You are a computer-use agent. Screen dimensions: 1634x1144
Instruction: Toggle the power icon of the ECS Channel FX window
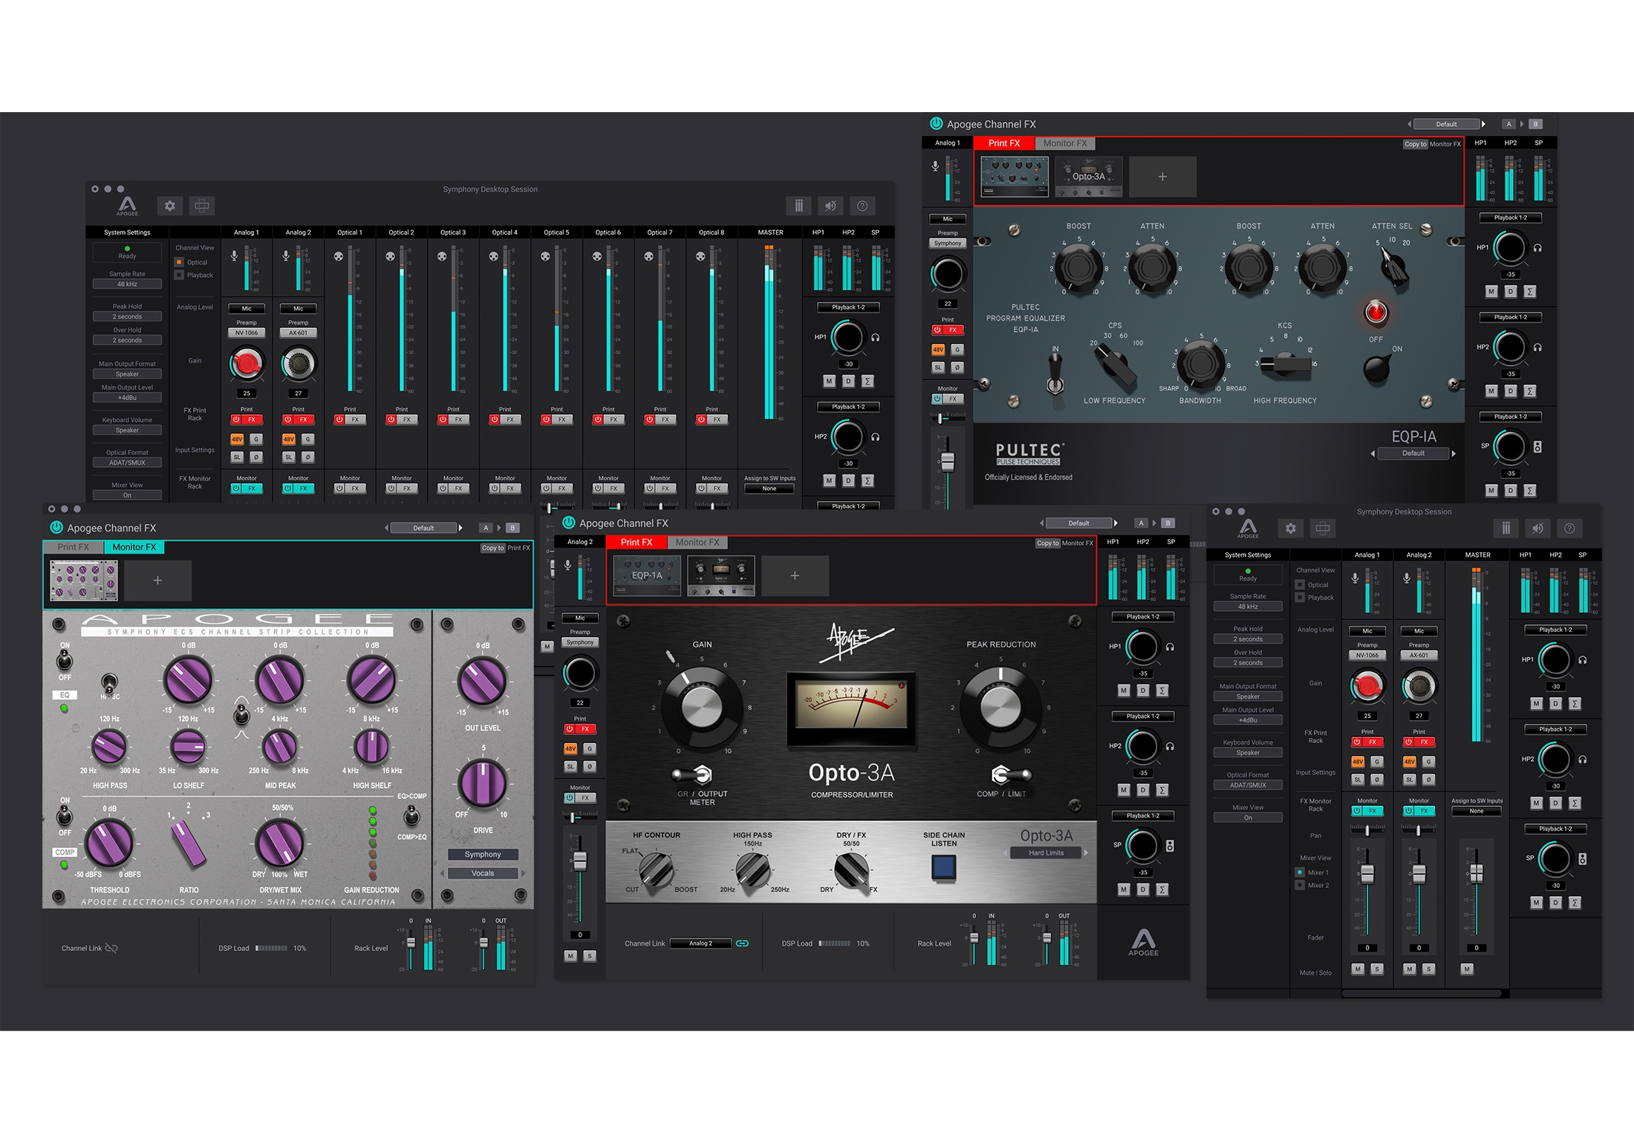[56, 528]
